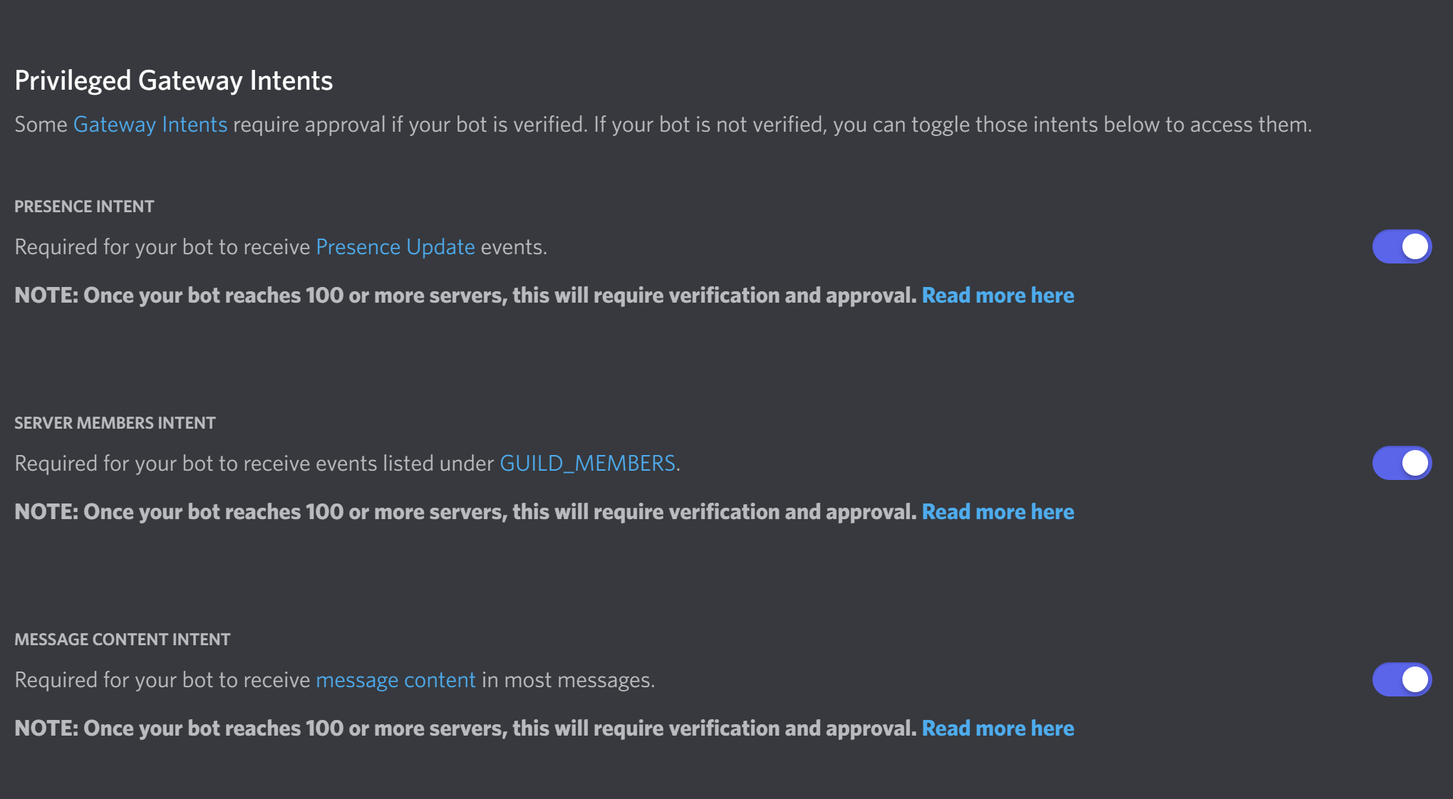
Task: Turn off the Server Members Intent switch
Action: pos(1402,463)
